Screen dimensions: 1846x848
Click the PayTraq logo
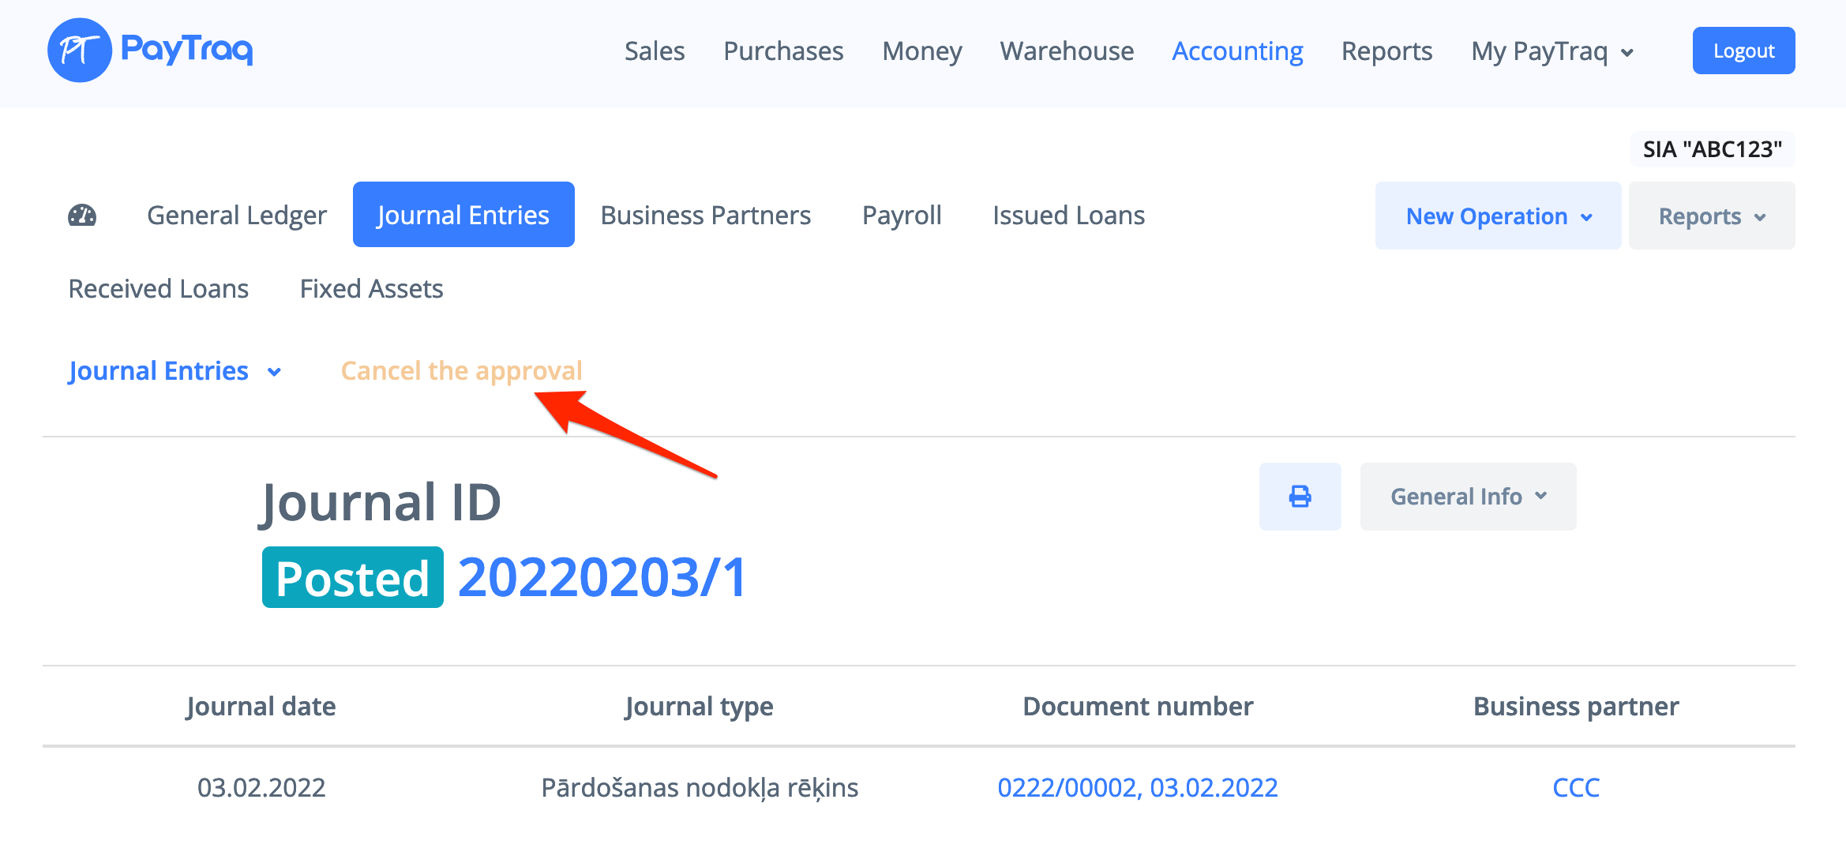150,50
